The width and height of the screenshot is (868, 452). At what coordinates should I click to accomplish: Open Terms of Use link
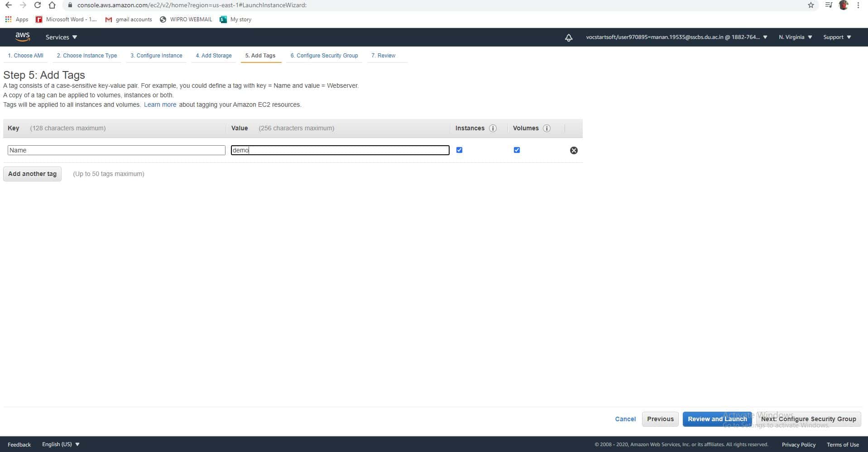[x=843, y=445]
